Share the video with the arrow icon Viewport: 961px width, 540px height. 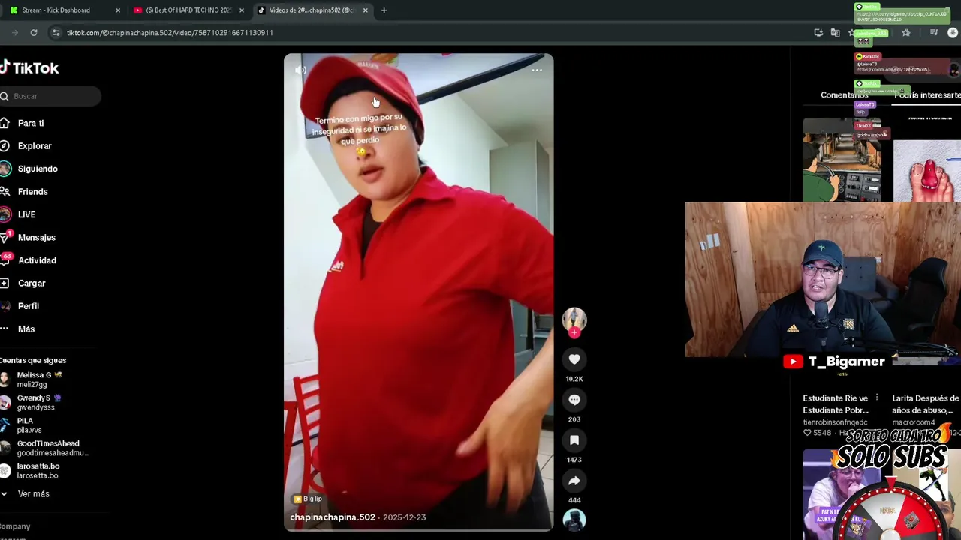(574, 481)
